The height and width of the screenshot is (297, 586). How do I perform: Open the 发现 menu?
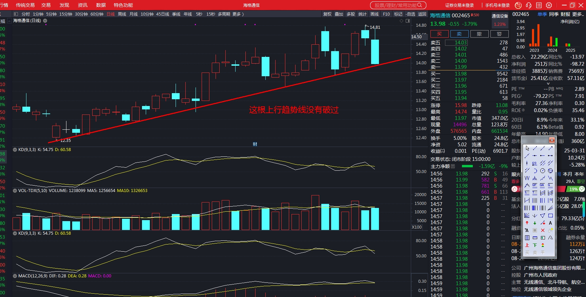click(64, 5)
